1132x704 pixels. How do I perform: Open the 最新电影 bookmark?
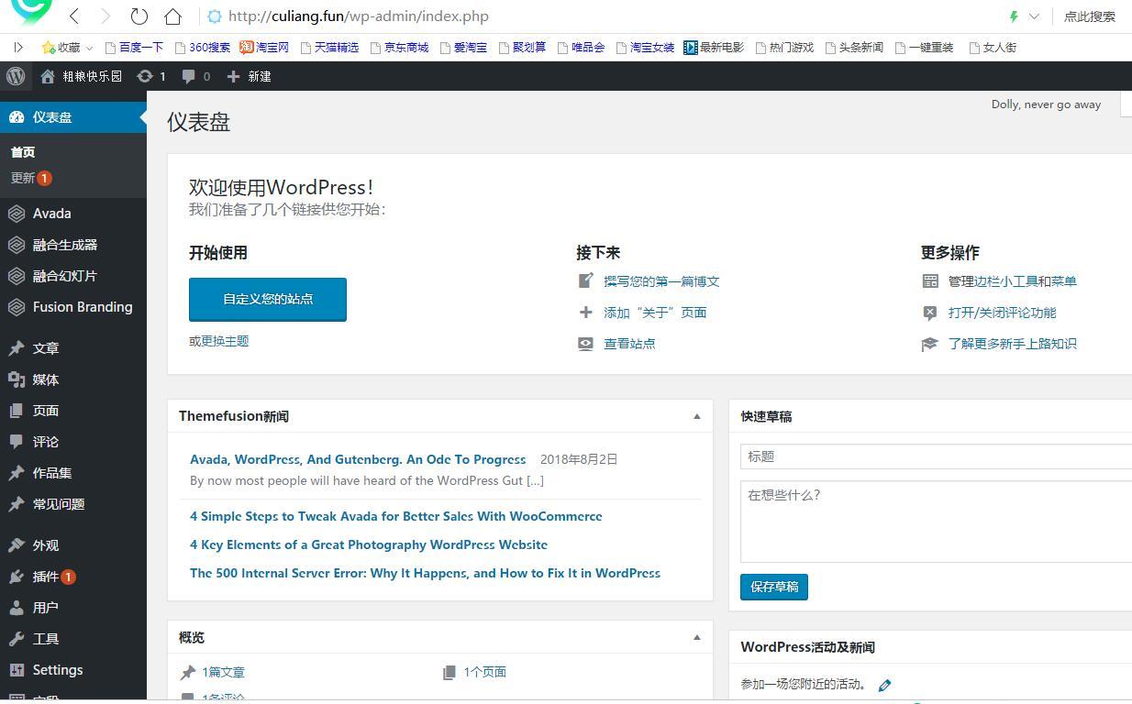click(714, 47)
